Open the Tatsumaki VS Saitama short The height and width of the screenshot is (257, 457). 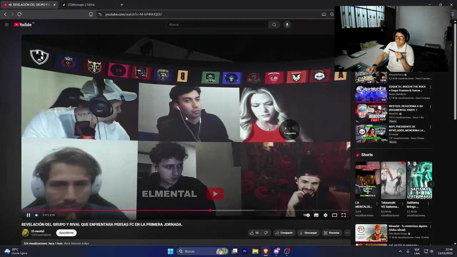[393, 180]
